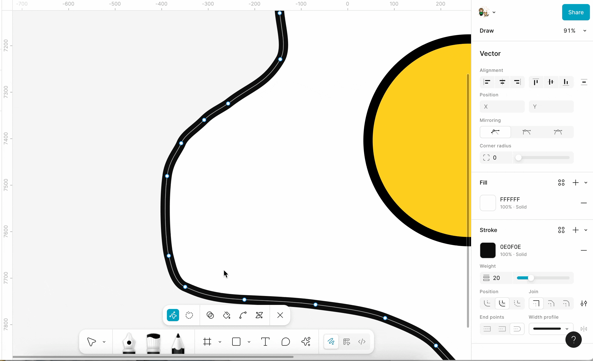Pick the Shape Builder tool

(x=210, y=315)
